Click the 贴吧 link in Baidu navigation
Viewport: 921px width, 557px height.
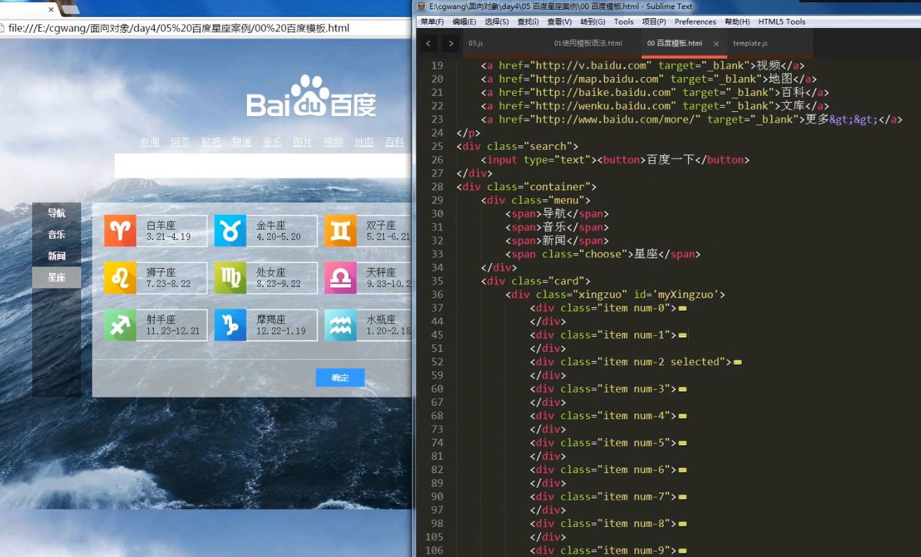point(211,142)
